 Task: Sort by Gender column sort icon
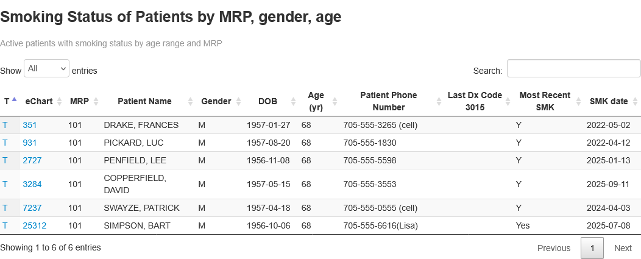click(x=236, y=102)
